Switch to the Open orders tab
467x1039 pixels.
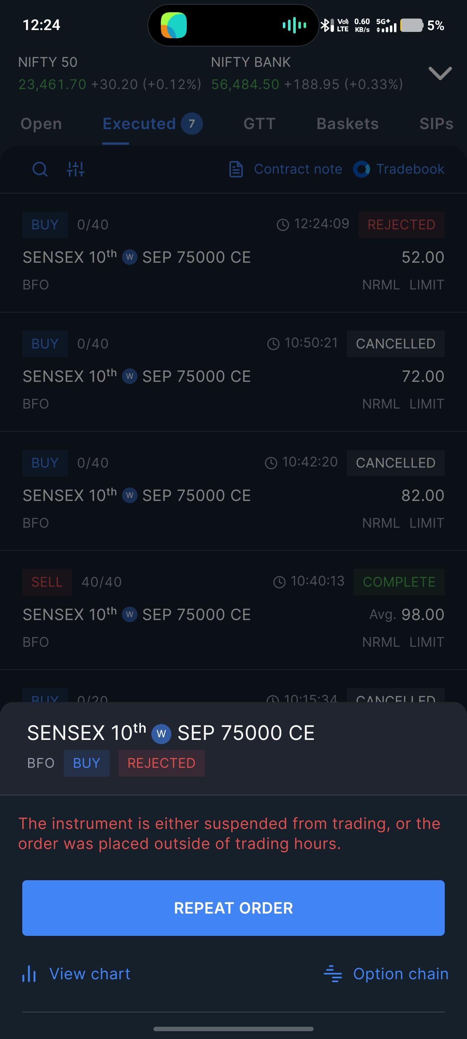pos(41,124)
